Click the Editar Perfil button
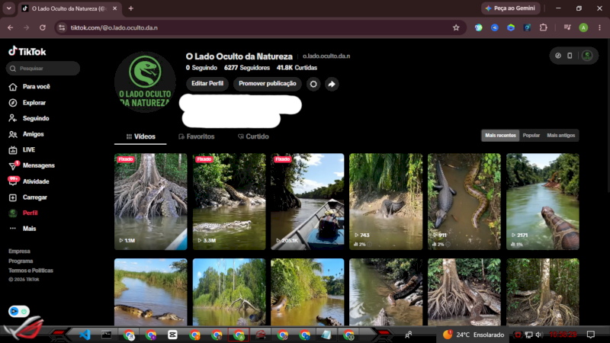 click(x=207, y=84)
